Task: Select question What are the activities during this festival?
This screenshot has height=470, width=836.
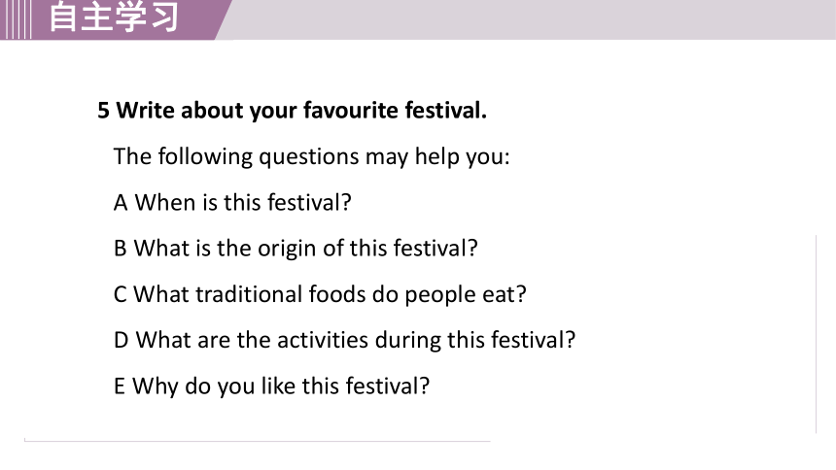Action: 356,340
